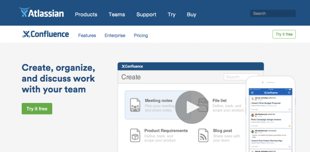This screenshot has width=310, height=152.
Task: Select the Product Requirements document icon
Action: click(x=135, y=135)
